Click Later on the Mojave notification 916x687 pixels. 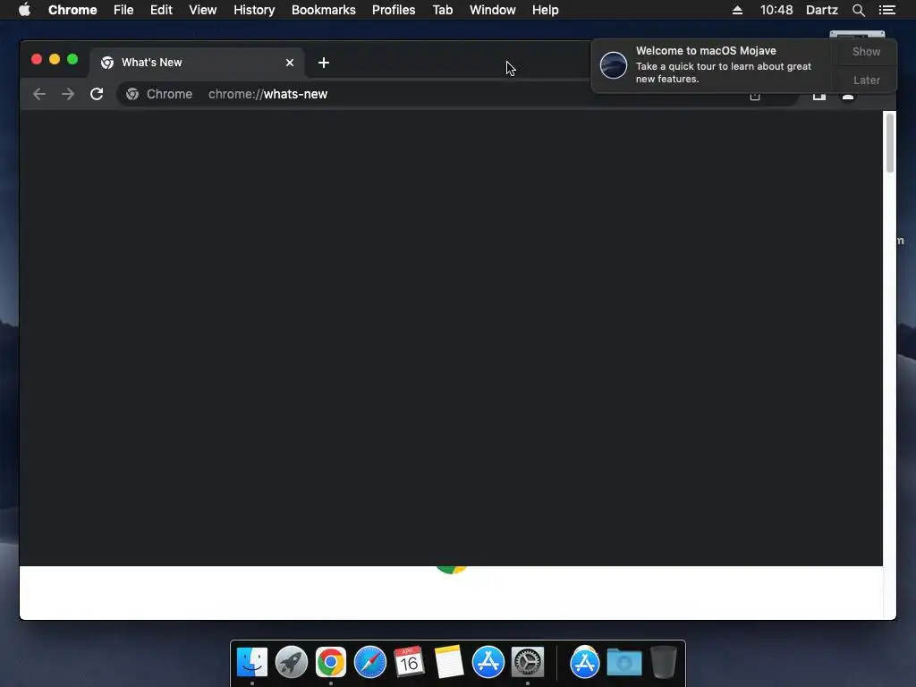pyautogui.click(x=866, y=80)
